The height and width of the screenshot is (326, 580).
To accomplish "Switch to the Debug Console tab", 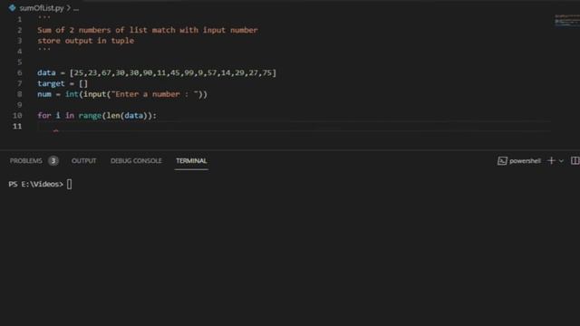I will click(136, 161).
